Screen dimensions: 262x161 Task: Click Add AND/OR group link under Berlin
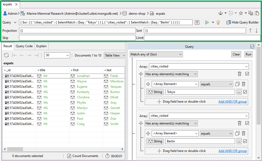(x=233, y=151)
